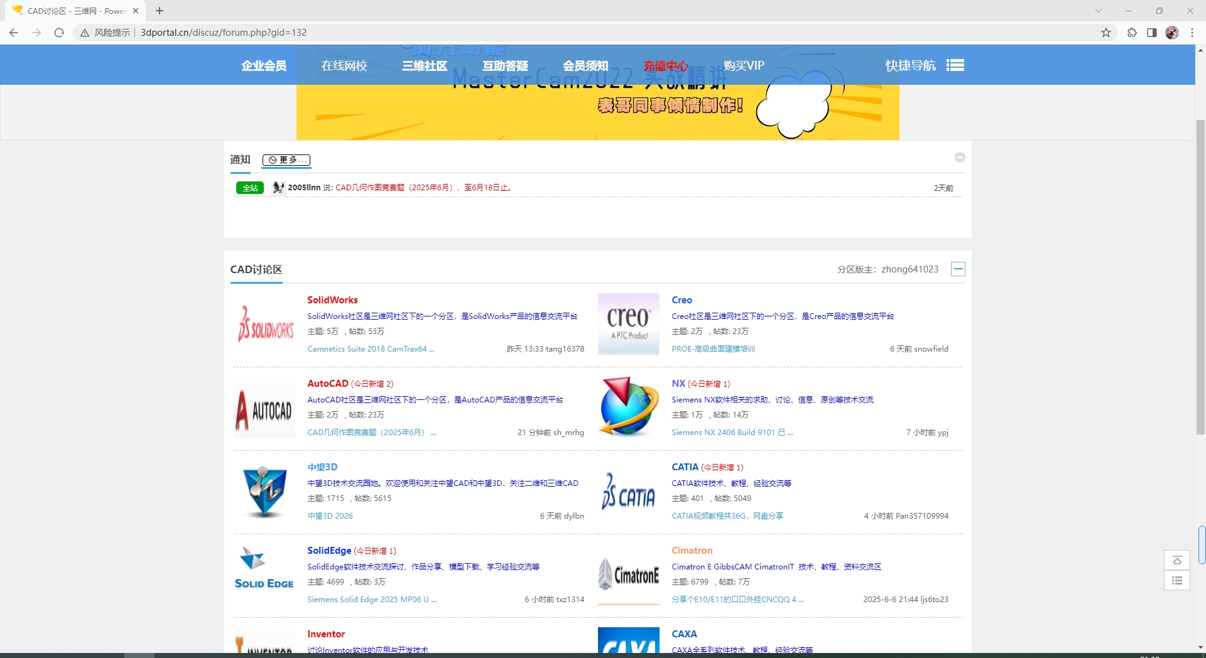Open the Camnetics Suite 2018 CamTrax64 post
This screenshot has height=658, width=1206.
371,349
